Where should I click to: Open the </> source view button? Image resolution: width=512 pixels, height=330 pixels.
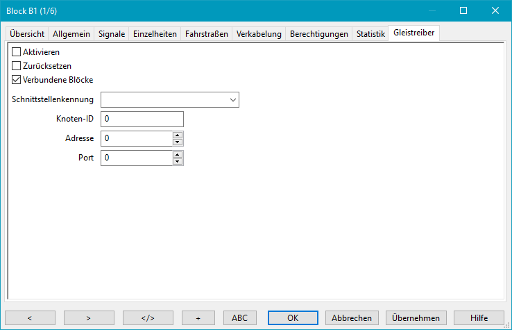[148, 317]
